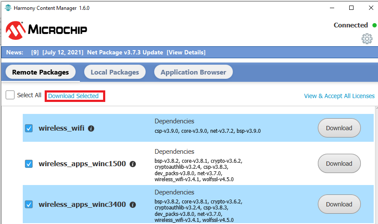Click info icon beside wireless_apps_winc1500
This screenshot has width=378, height=224.
coord(133,164)
